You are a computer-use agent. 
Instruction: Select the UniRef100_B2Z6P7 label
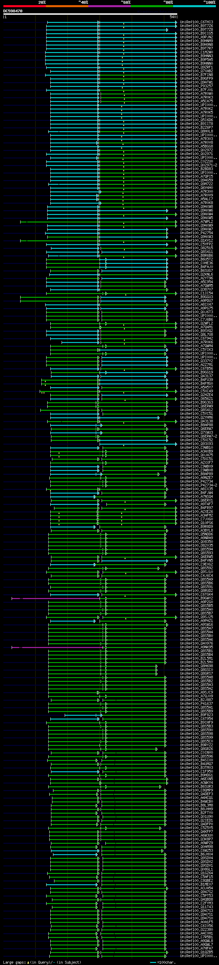(196, 127)
